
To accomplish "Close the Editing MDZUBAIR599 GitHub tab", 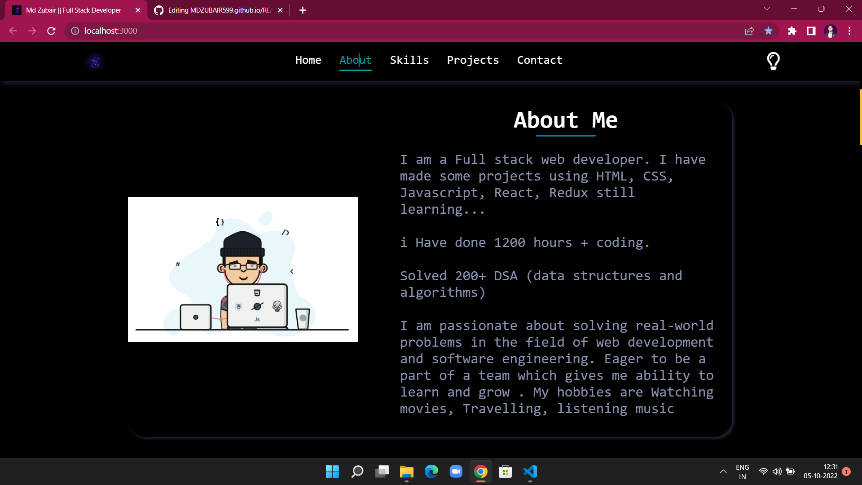I will pos(280,10).
